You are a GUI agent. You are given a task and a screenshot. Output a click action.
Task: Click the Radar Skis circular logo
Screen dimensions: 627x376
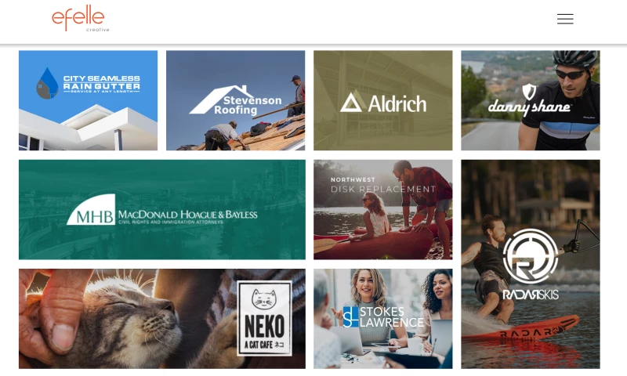531,256
